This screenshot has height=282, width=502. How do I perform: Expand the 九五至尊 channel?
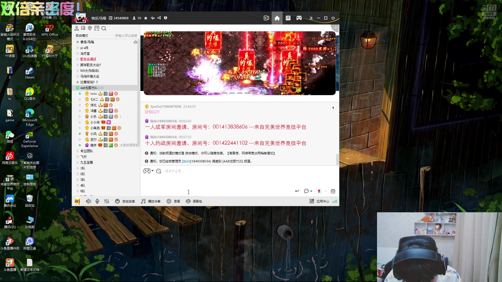point(78,163)
